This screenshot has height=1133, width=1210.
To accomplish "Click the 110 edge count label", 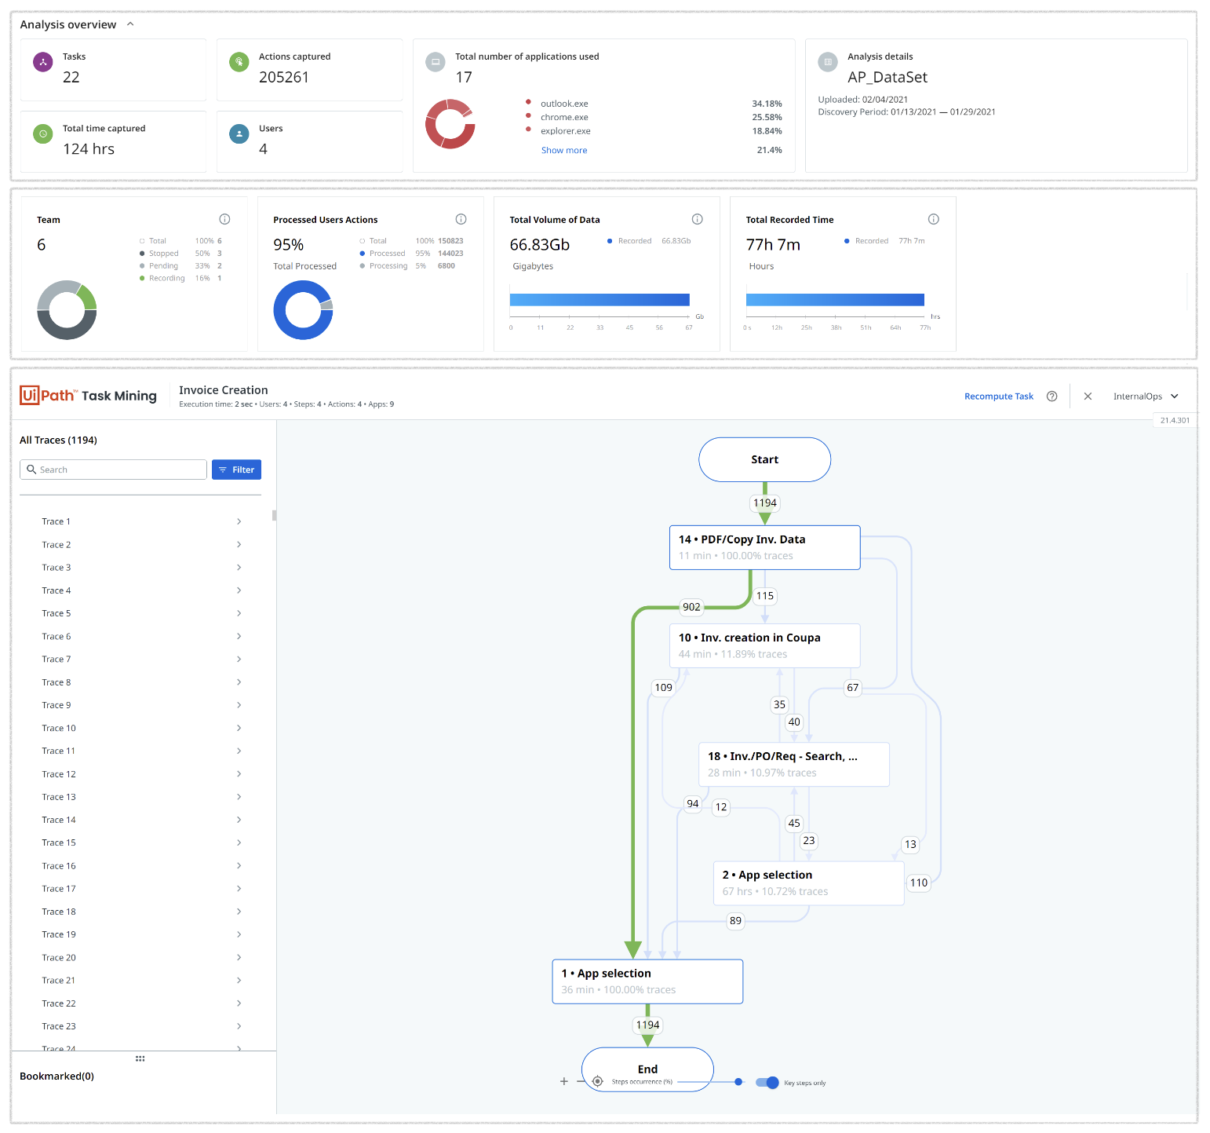I will (x=919, y=883).
